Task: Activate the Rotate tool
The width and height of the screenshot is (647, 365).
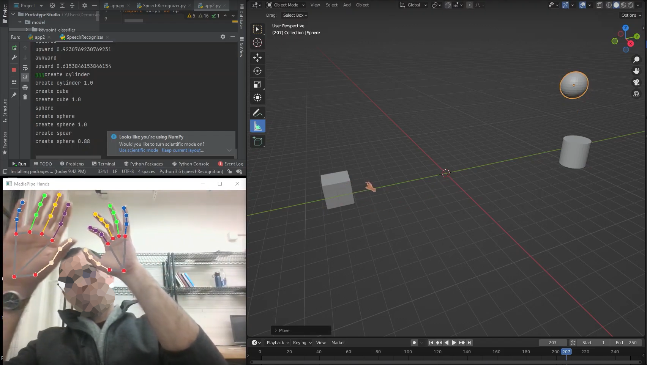Action: [x=257, y=71]
